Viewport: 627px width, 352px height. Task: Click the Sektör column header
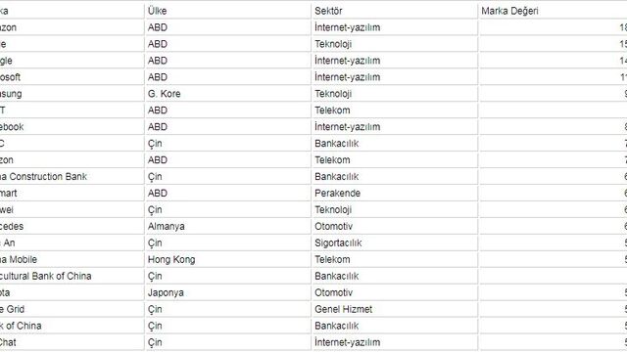tap(328, 11)
